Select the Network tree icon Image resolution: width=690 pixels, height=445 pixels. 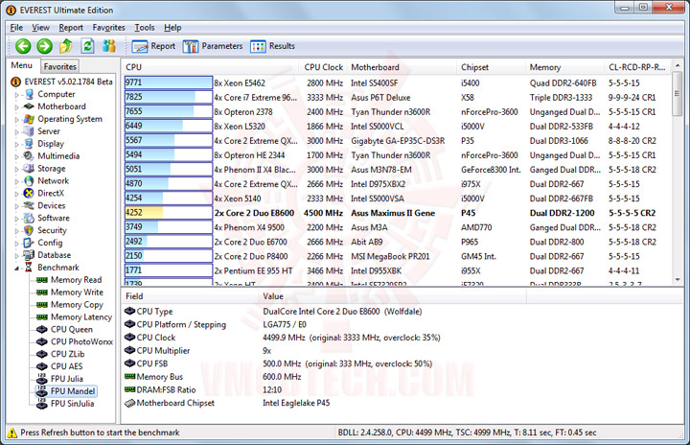(x=29, y=180)
